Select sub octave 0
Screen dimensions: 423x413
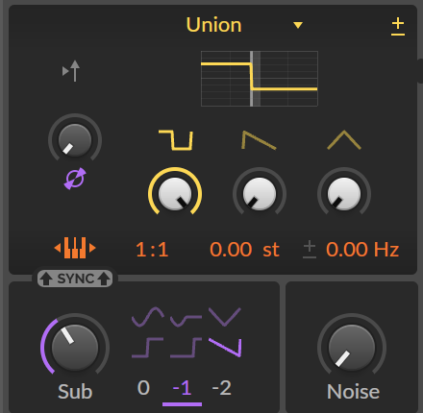click(143, 388)
